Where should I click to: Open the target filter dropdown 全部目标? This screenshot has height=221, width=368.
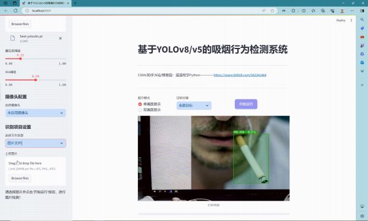(x=194, y=106)
